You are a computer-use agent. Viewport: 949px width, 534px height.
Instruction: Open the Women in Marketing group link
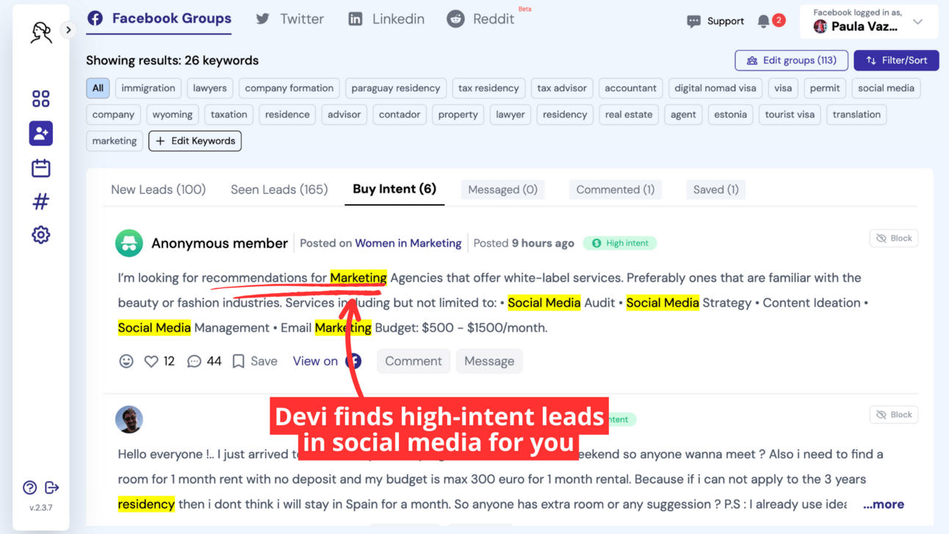point(408,243)
